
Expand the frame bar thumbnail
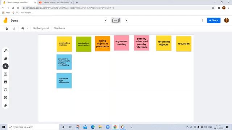116,20
